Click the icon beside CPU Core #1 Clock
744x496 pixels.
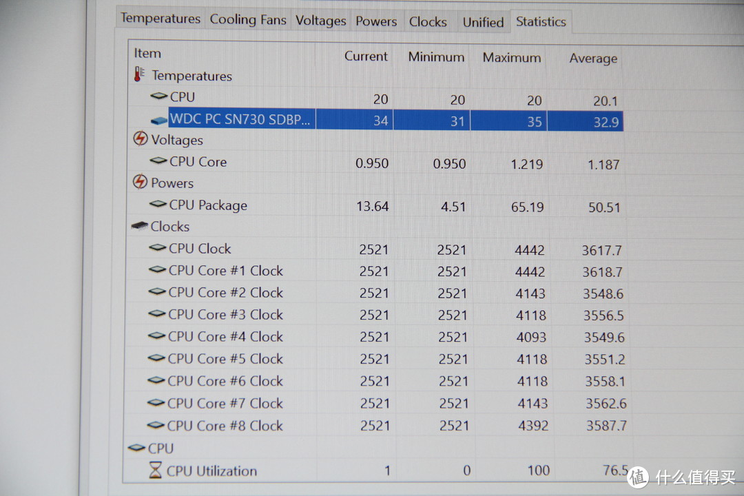[x=158, y=269]
